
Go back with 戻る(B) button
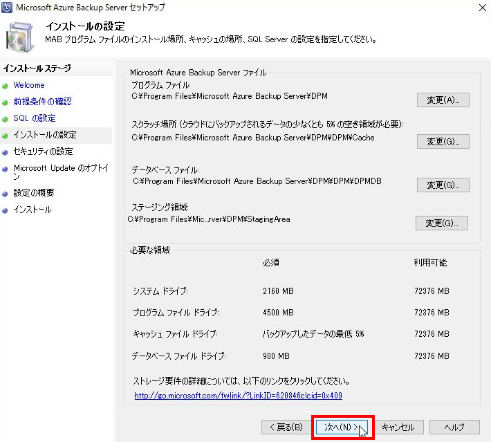(x=286, y=427)
